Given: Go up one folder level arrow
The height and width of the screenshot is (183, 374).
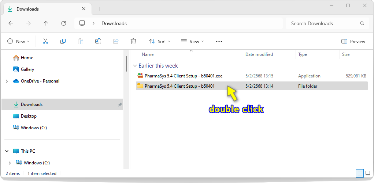Looking at the screenshot, I should [x=46, y=23].
